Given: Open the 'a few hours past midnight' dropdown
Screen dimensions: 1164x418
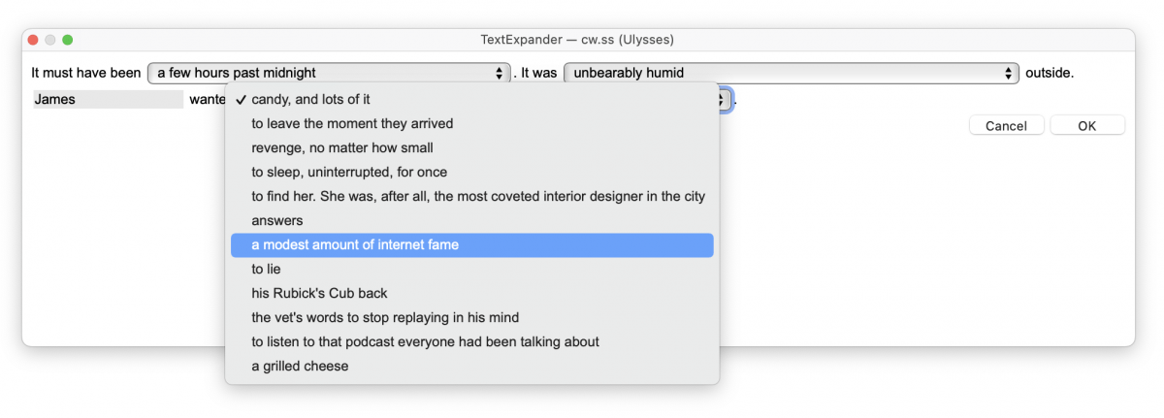Looking at the screenshot, I should pyautogui.click(x=329, y=73).
